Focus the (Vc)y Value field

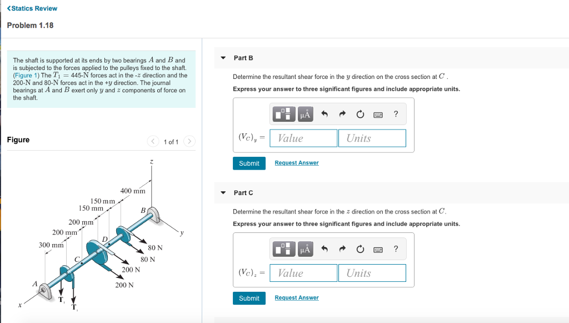[303, 138]
